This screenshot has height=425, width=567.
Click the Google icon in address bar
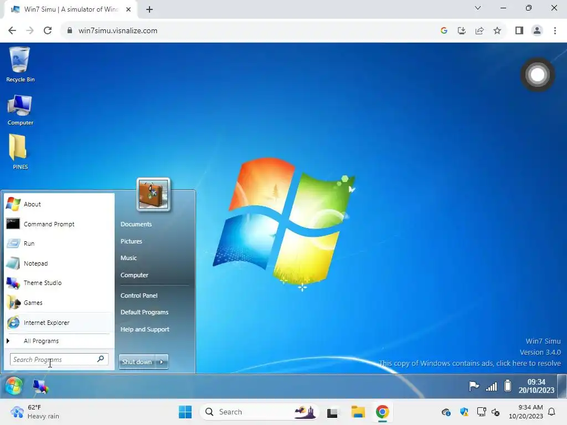pyautogui.click(x=444, y=31)
